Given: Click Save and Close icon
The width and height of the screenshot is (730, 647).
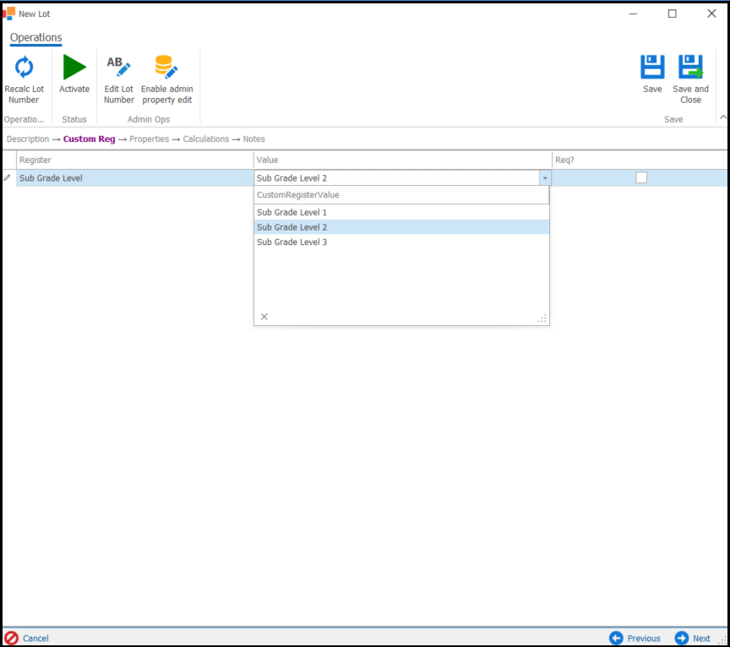Looking at the screenshot, I should pos(690,68).
